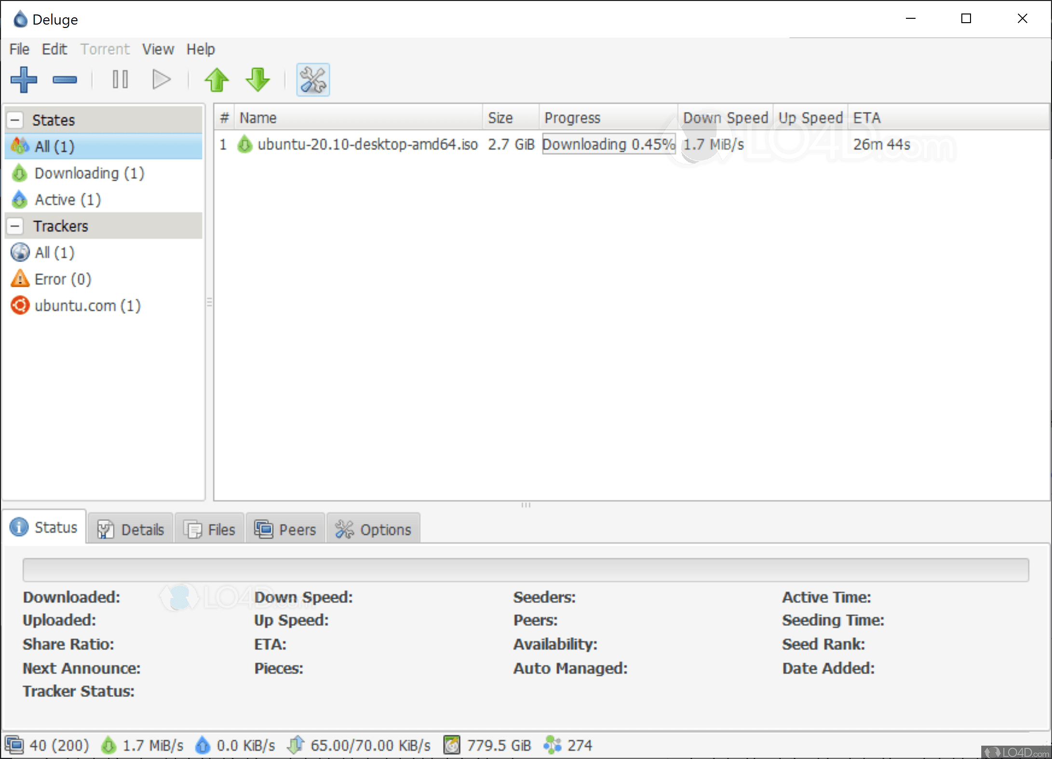The image size is (1052, 759).
Task: Switch to the Options tab
Action: point(374,529)
